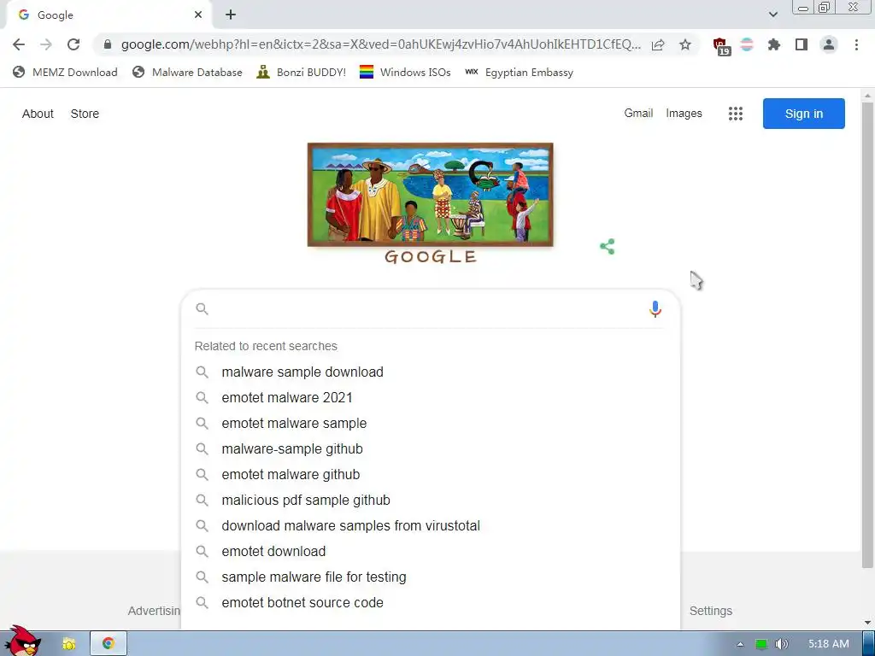Click the Settings link in the footer
Screen dimensions: 875x656
coord(710,611)
